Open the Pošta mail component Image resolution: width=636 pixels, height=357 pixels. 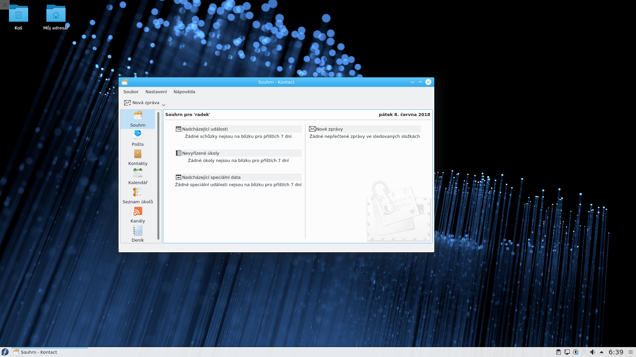pos(137,138)
